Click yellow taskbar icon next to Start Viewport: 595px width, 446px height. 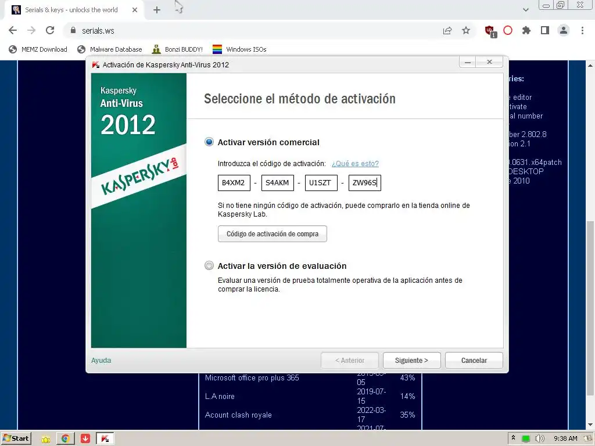46,439
